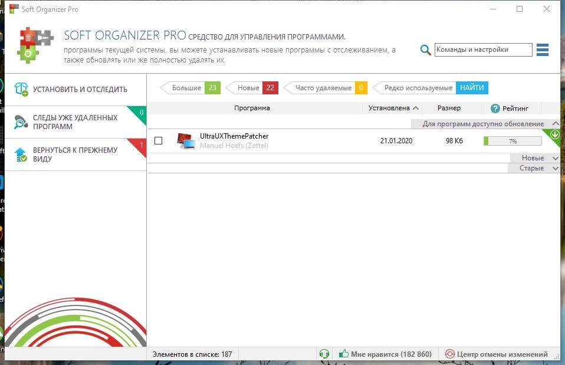The image size is (565, 365).
Task: Click the Элементов в списке: 187 status
Action: click(x=192, y=354)
